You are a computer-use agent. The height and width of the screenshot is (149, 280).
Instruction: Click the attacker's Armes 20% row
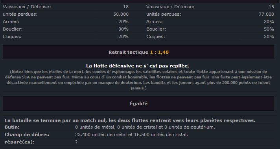click(x=66, y=22)
